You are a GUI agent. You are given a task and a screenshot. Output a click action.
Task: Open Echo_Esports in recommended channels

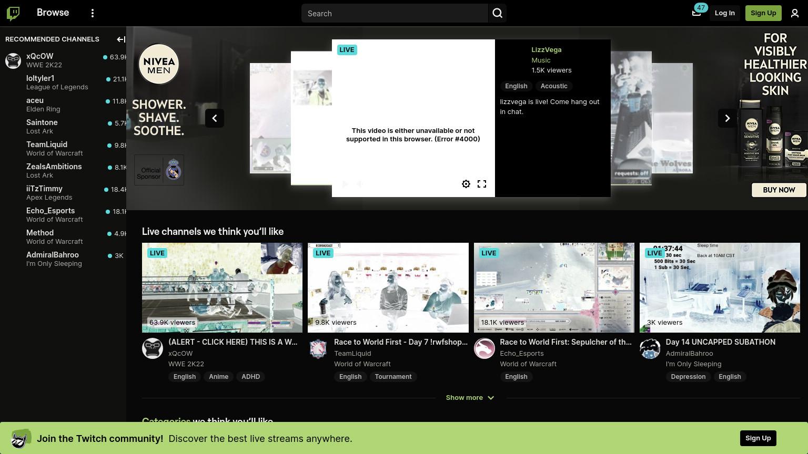click(x=63, y=215)
